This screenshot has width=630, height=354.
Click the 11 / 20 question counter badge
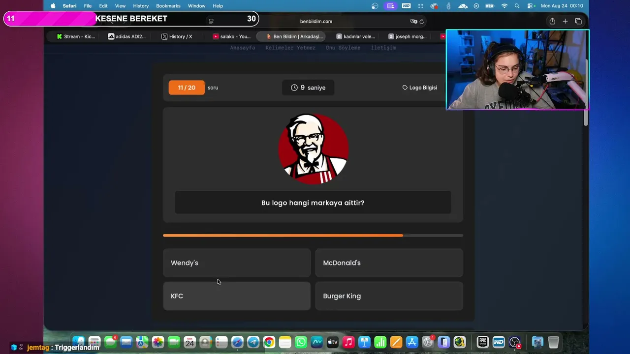[x=187, y=88]
